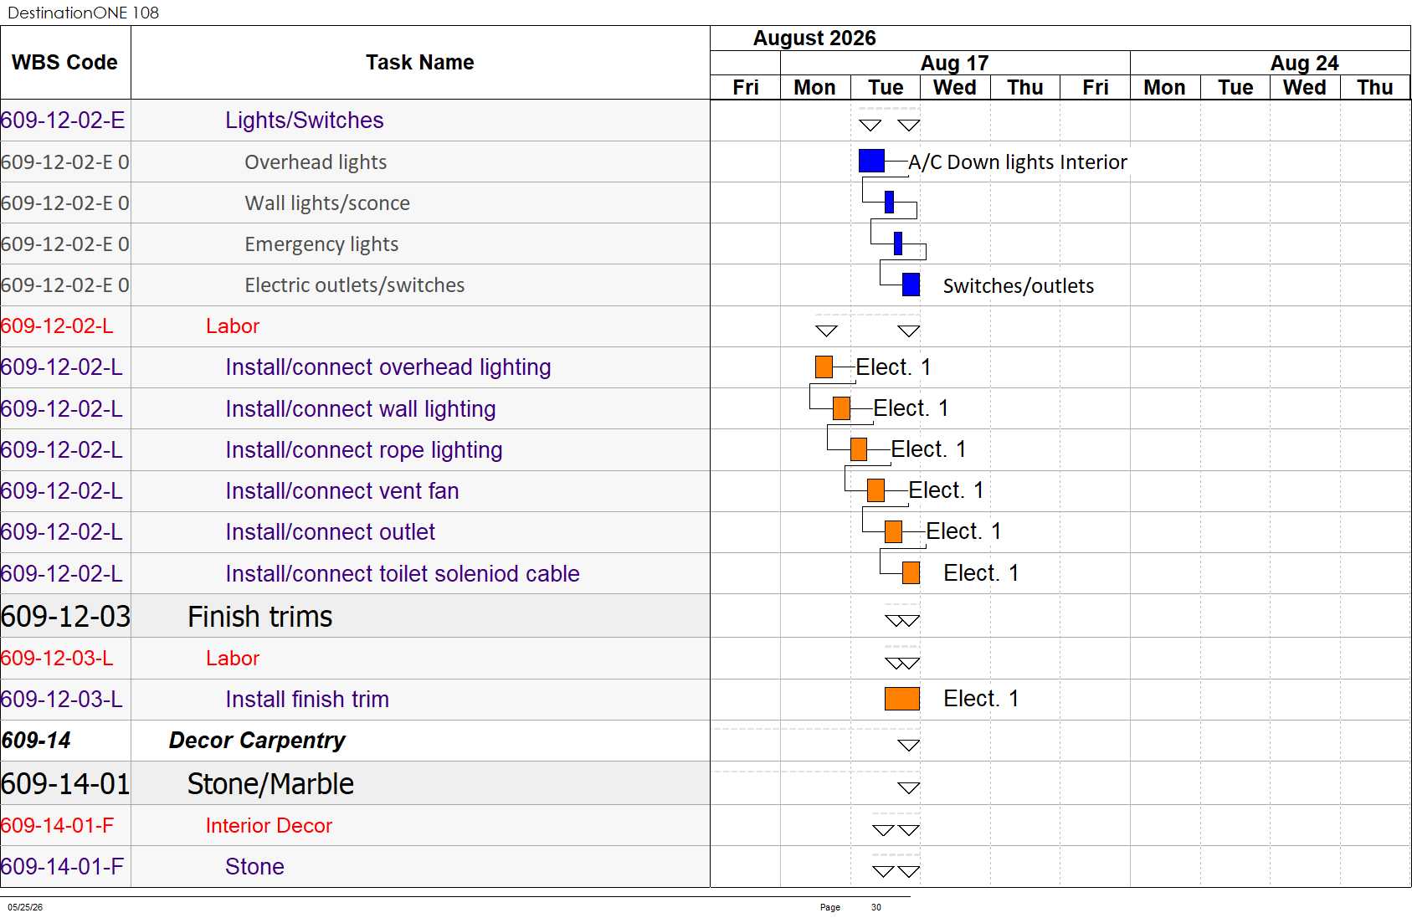Screen dimensions: 1412x918
Task: Click the A/C Down lights Interior label
Action: click(x=1018, y=162)
